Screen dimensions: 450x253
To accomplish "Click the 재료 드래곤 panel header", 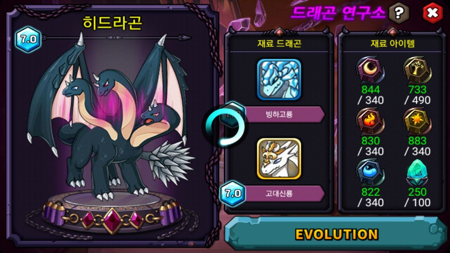I will pos(279,44).
